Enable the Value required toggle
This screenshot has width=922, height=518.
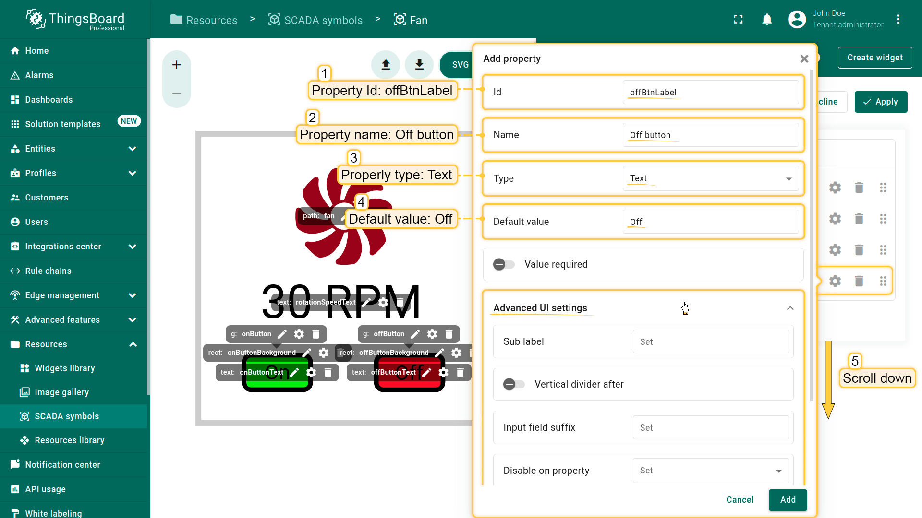[x=504, y=264]
